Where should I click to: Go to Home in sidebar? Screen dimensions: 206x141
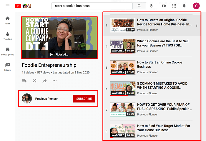point(7,21)
